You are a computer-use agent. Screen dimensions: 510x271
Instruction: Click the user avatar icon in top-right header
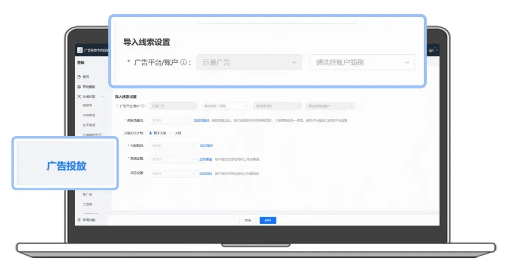pyautogui.click(x=431, y=50)
